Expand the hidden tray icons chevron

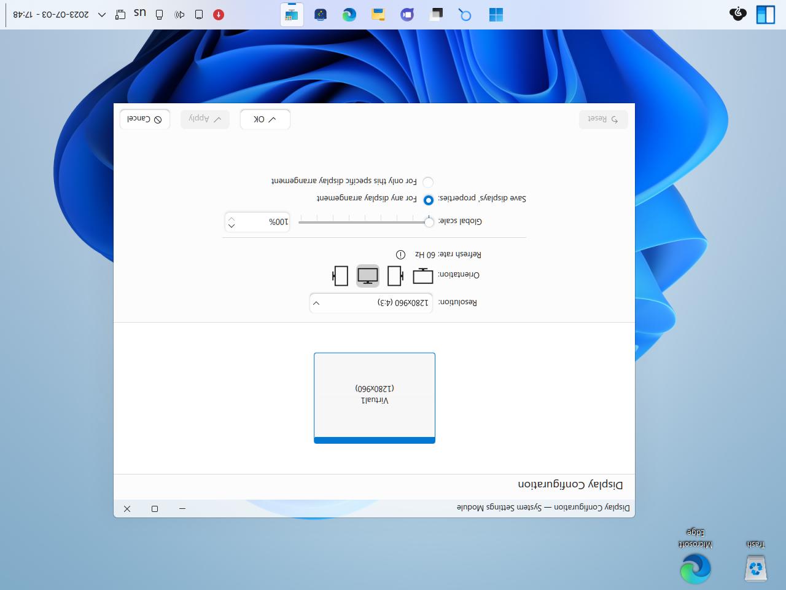pos(102,15)
